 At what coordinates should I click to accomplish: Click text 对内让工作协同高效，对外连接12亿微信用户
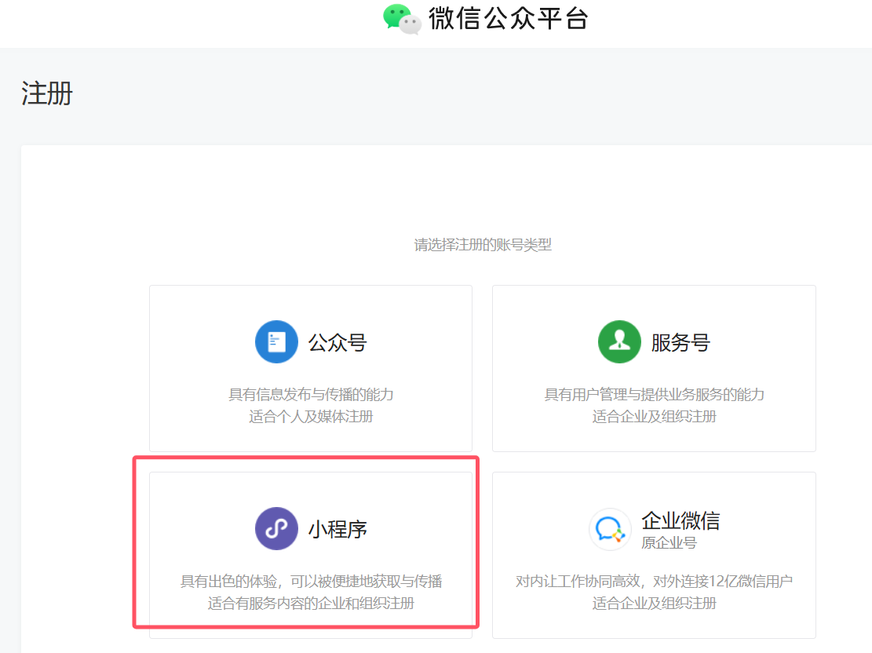pyautogui.click(x=654, y=582)
